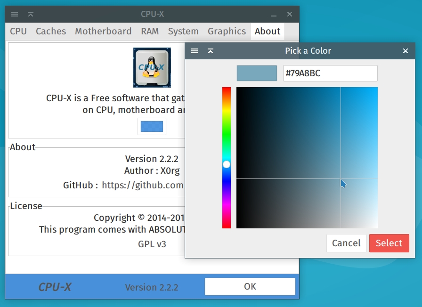
Task: Show the System tab
Action: [183, 31]
